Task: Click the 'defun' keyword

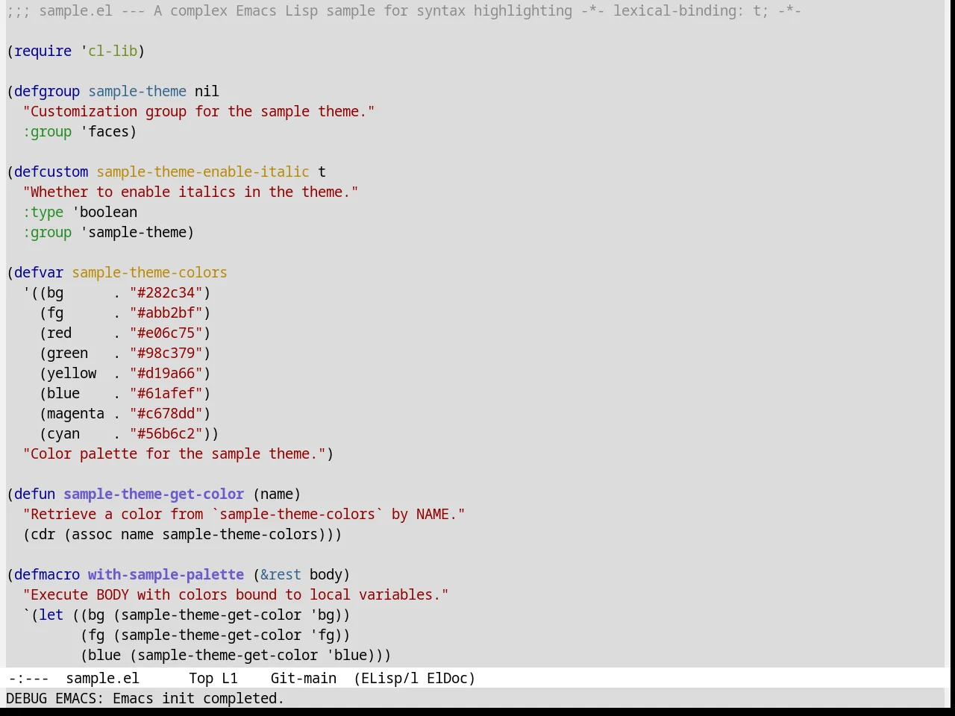Action: [34, 494]
